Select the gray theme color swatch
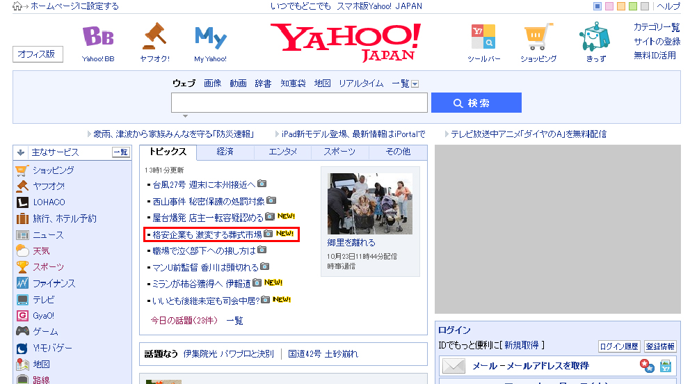Image resolution: width=690 pixels, height=384 pixels. pyautogui.click(x=645, y=6)
